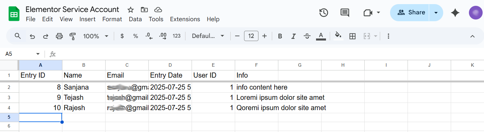Apply strikethrough formatting
Screen dimensions: 484x132
pyautogui.click(x=307, y=36)
